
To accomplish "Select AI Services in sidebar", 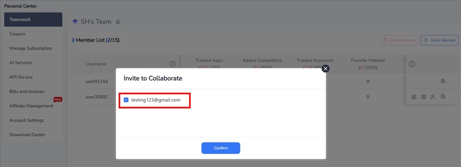I will [x=33, y=63].
